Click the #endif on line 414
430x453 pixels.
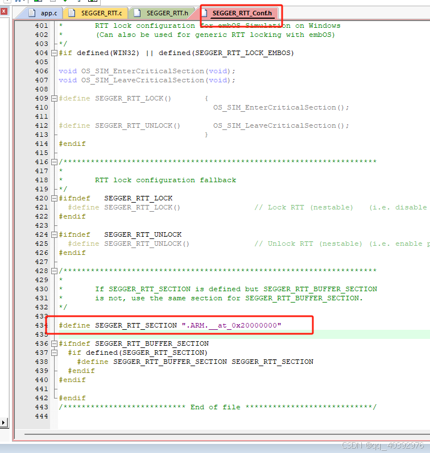[x=72, y=144]
